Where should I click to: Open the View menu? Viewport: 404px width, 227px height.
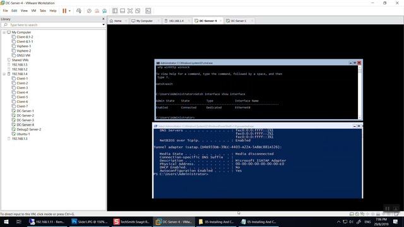pyautogui.click(x=24, y=11)
